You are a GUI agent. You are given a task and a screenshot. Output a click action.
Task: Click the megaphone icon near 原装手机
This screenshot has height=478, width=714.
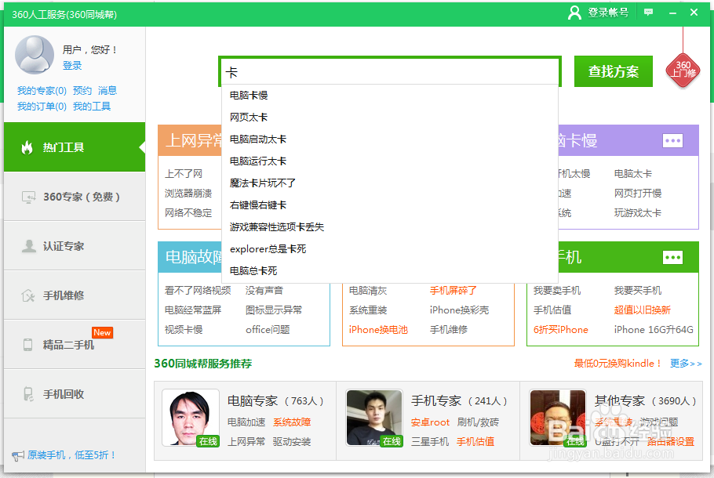tap(18, 455)
